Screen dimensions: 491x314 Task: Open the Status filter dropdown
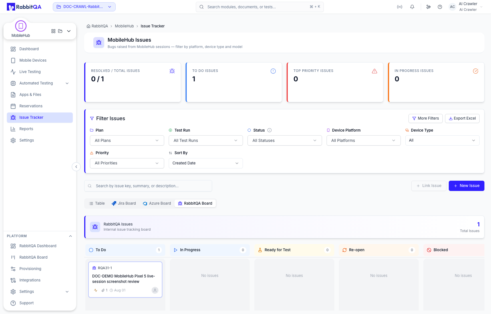pyautogui.click(x=285, y=140)
